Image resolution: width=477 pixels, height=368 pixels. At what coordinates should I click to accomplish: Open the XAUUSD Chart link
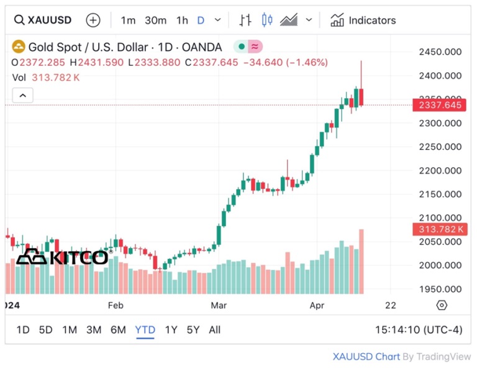(x=366, y=357)
